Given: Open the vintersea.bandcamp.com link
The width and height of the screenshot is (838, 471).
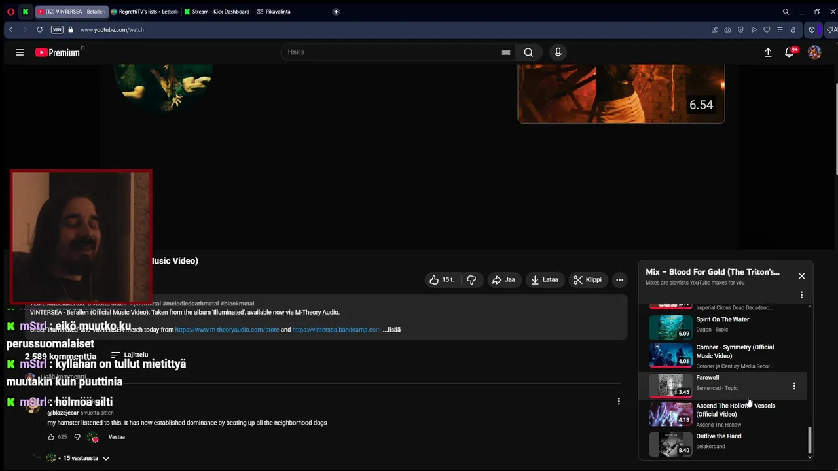Looking at the screenshot, I should 337,330.
